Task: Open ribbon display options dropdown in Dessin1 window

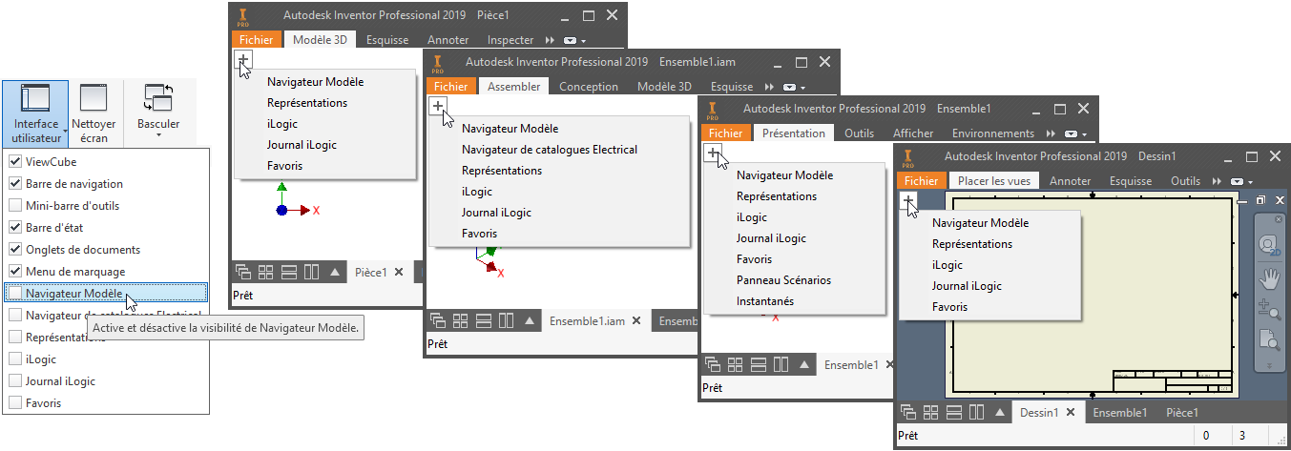Action: pyautogui.click(x=1241, y=181)
